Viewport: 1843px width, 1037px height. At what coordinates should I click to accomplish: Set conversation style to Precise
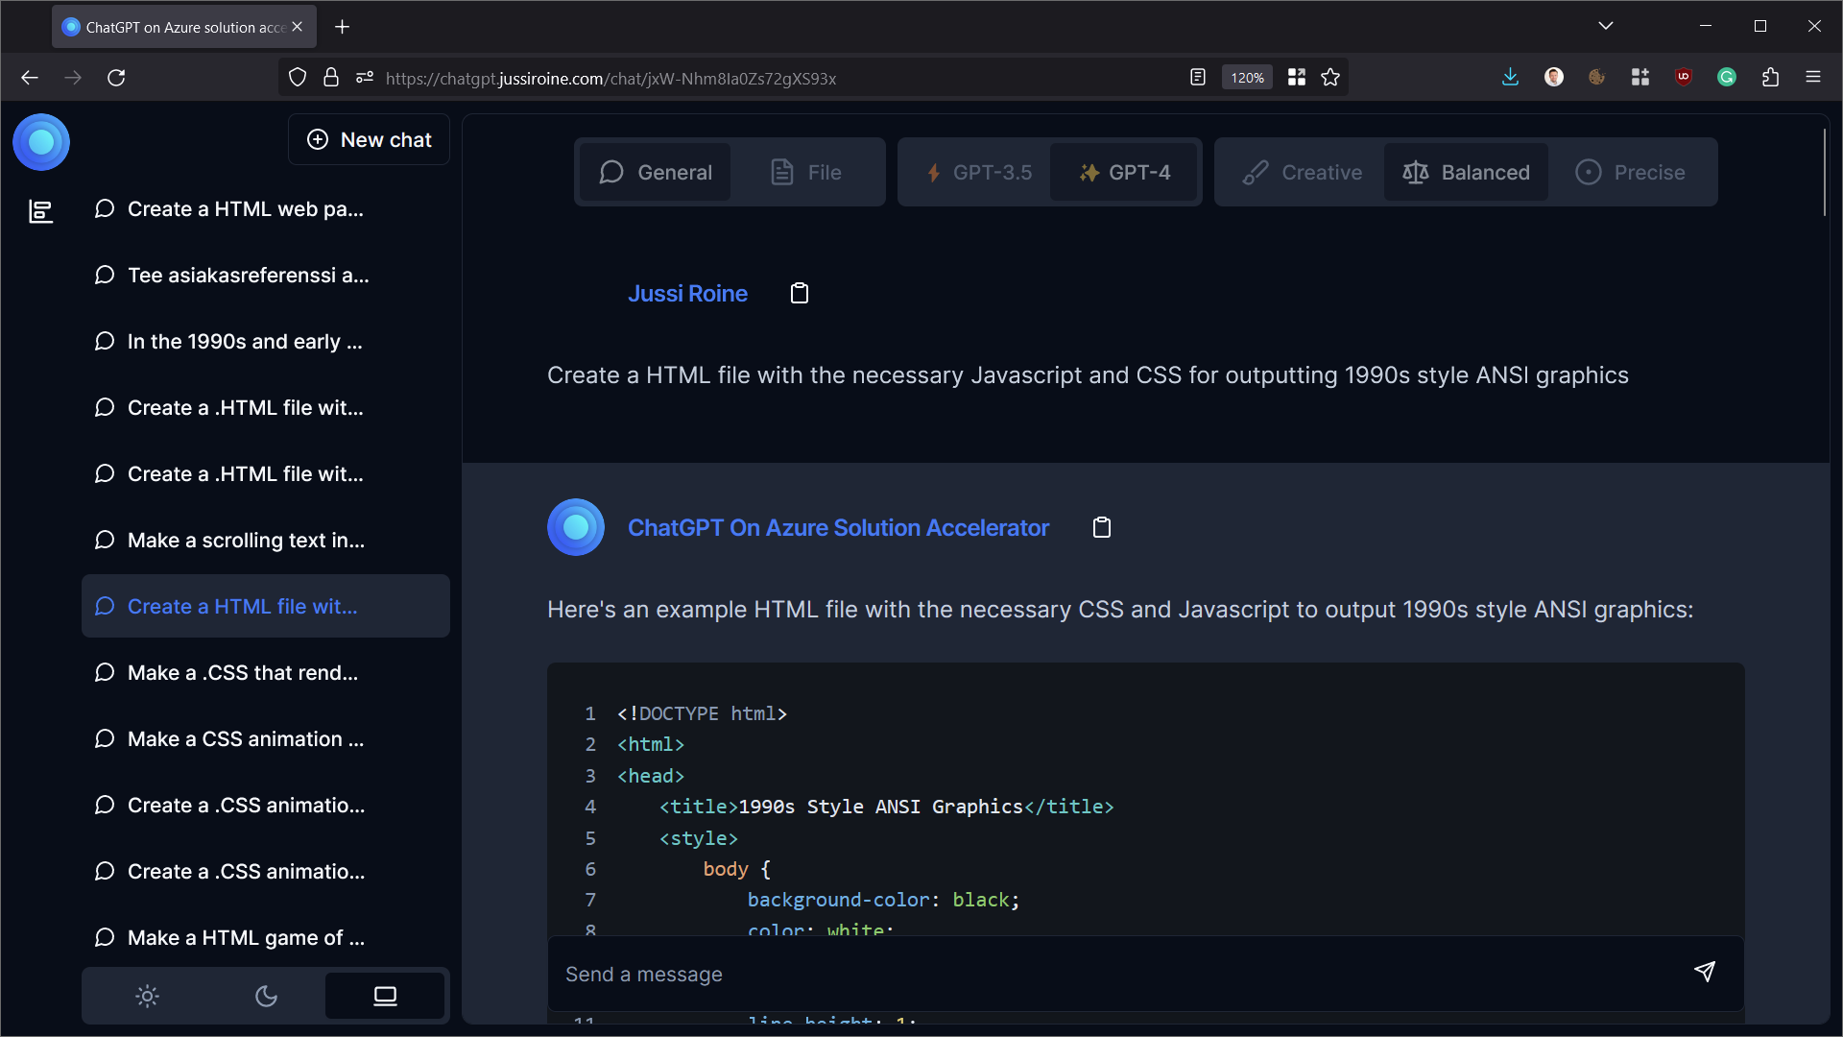(x=1630, y=173)
